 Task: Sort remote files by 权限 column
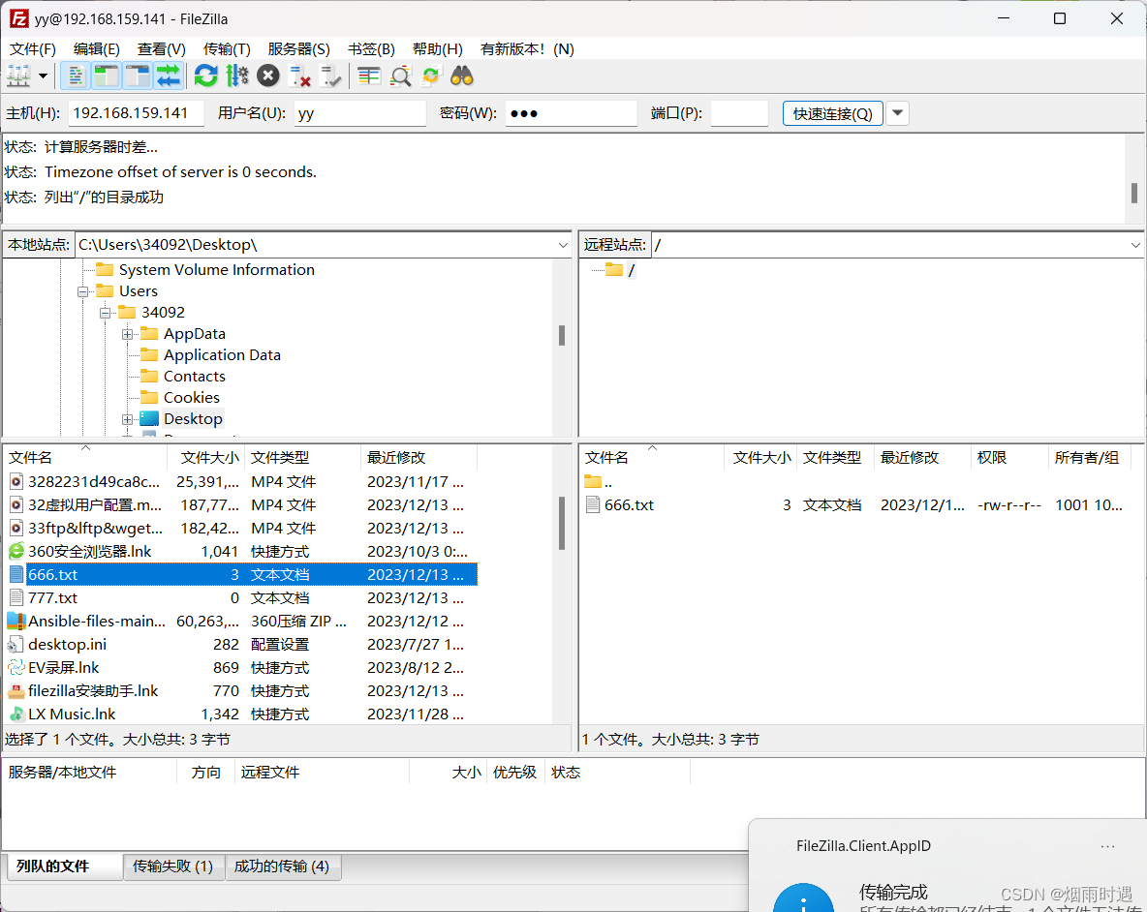click(x=1008, y=458)
